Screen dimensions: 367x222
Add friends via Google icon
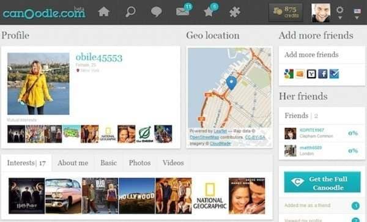tap(289, 74)
